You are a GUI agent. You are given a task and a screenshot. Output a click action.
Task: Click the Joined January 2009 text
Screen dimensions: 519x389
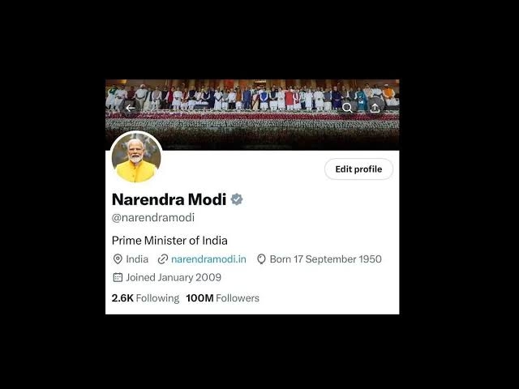tap(174, 277)
